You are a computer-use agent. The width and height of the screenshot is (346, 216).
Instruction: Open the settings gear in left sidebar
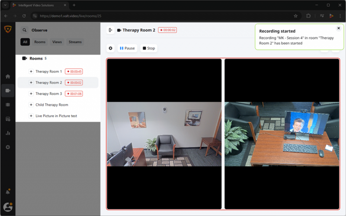[x=8, y=147]
